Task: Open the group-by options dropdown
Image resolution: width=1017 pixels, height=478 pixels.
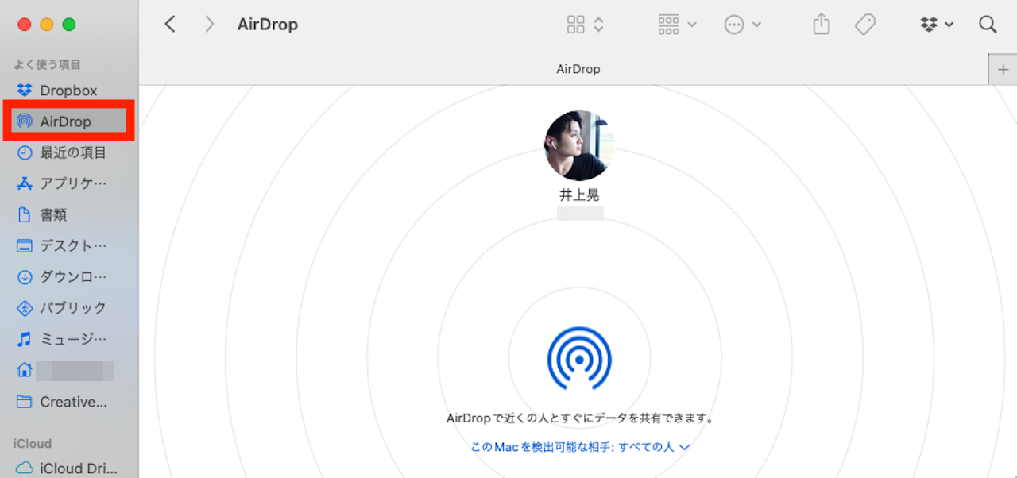Action: (x=677, y=25)
